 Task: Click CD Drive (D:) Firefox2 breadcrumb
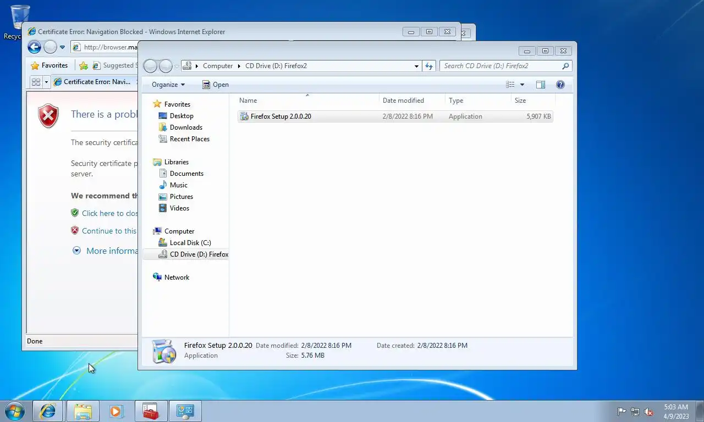point(276,66)
